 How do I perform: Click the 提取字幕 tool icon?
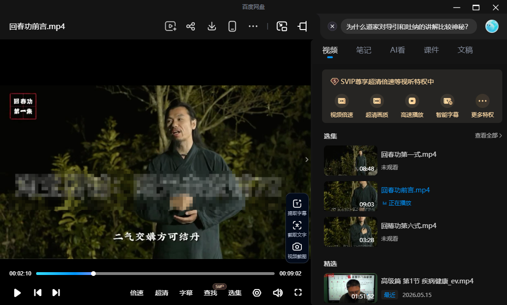pos(297,204)
